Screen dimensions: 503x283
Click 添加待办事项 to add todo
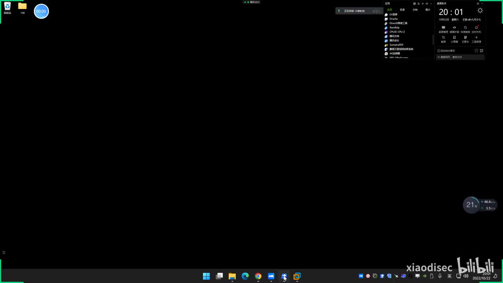(446, 51)
